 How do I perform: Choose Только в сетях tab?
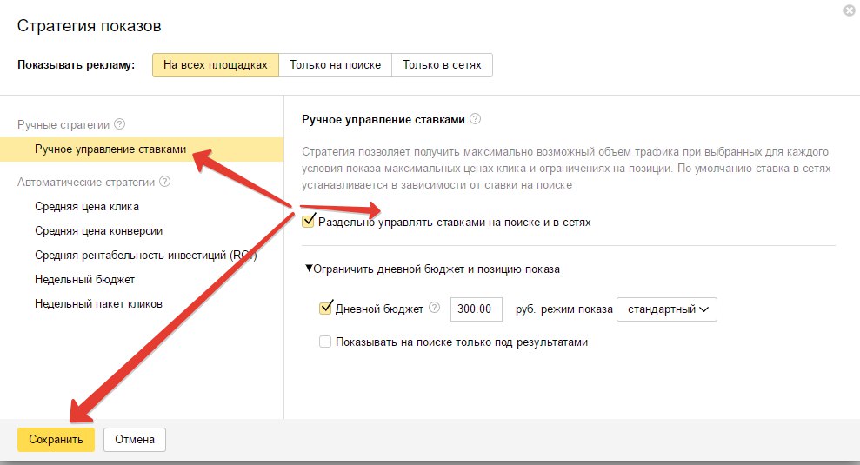click(x=442, y=65)
